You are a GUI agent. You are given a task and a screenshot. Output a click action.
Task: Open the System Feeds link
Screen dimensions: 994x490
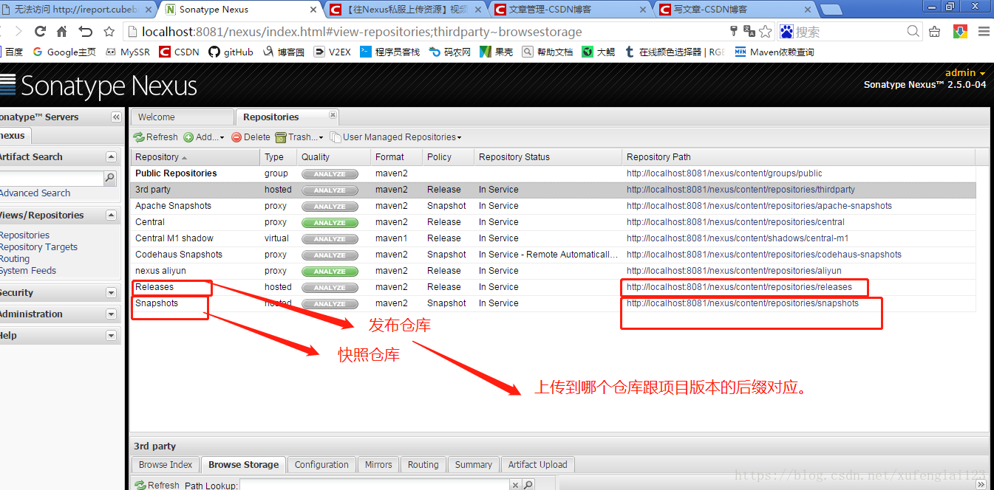pyautogui.click(x=28, y=271)
